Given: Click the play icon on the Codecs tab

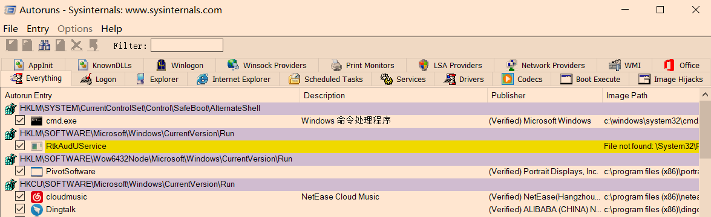Looking at the screenshot, I should [x=508, y=79].
